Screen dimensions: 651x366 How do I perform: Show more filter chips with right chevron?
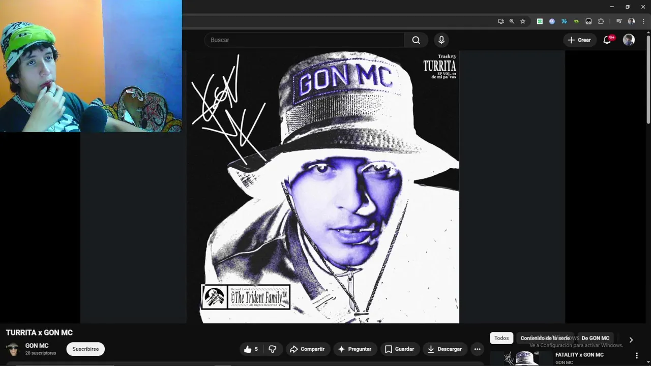pos(631,340)
